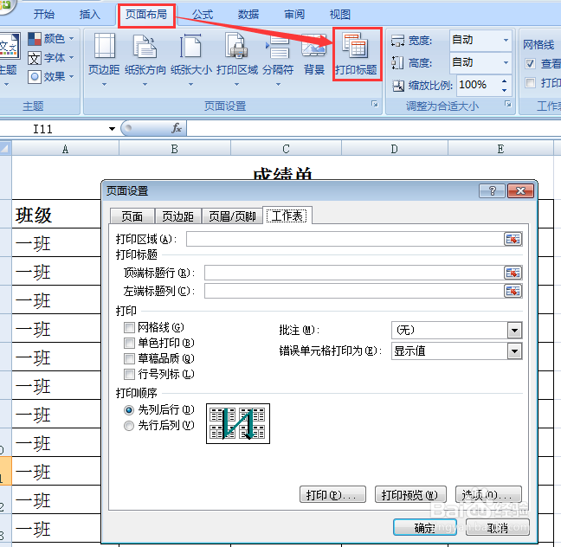This screenshot has width=561, height=547.
Task: Click range selector for 左端标题列 field
Action: point(513,291)
